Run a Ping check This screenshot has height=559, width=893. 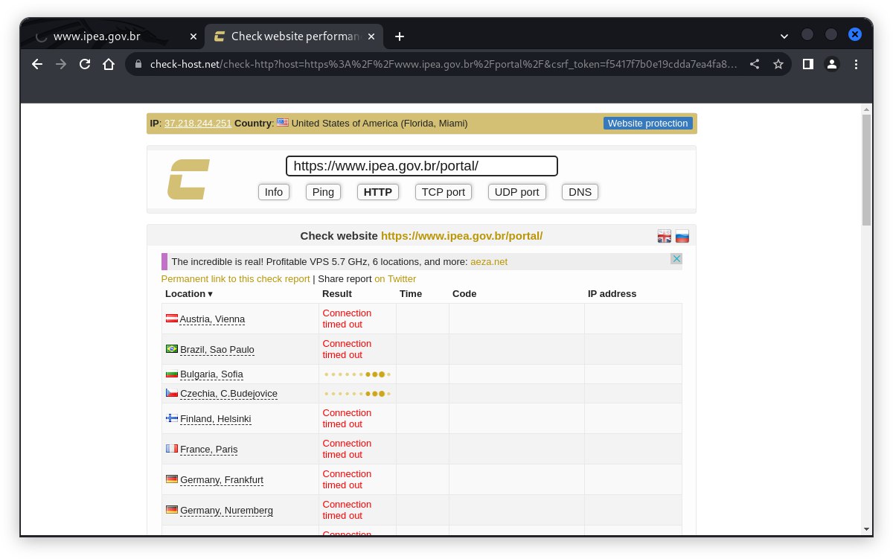[323, 192]
